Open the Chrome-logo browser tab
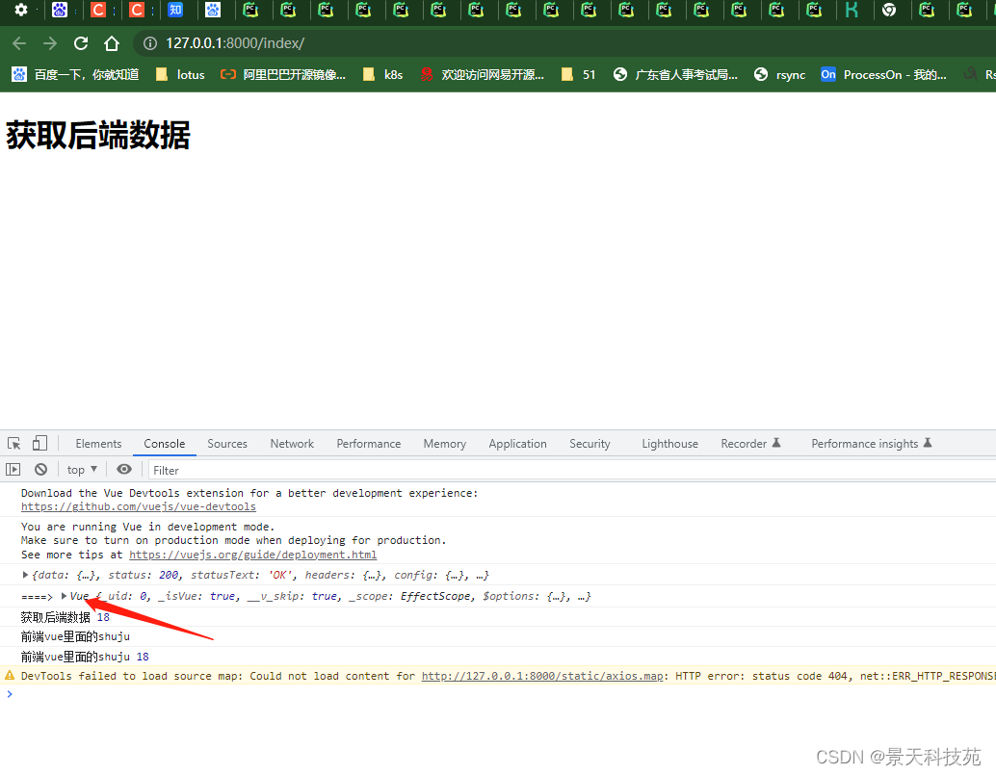 pos(889,10)
